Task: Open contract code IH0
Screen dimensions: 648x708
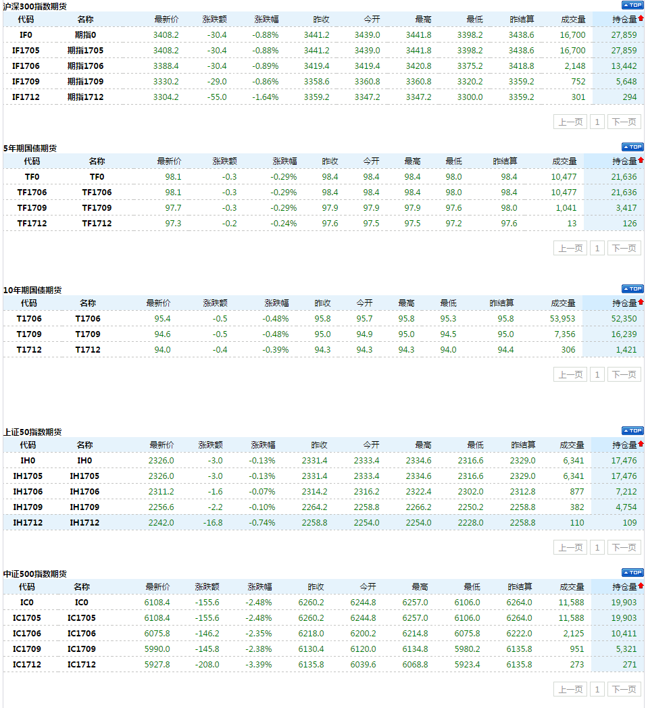Action: pyautogui.click(x=28, y=461)
